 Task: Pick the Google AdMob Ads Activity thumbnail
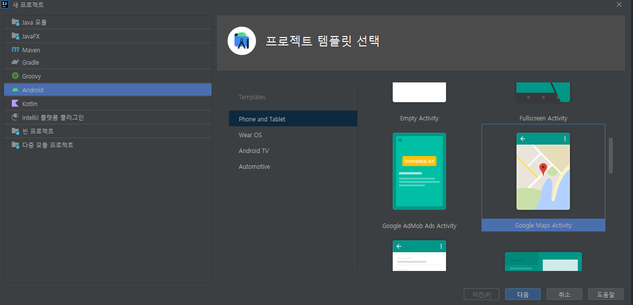point(419,171)
